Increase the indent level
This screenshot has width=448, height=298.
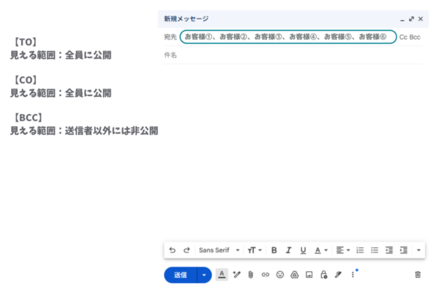(404, 250)
